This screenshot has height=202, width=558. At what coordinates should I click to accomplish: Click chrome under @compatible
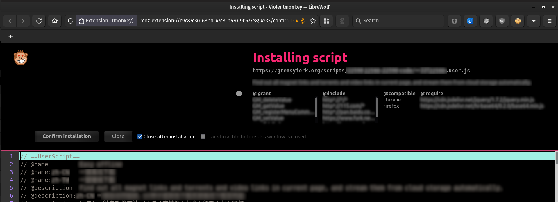pyautogui.click(x=392, y=100)
